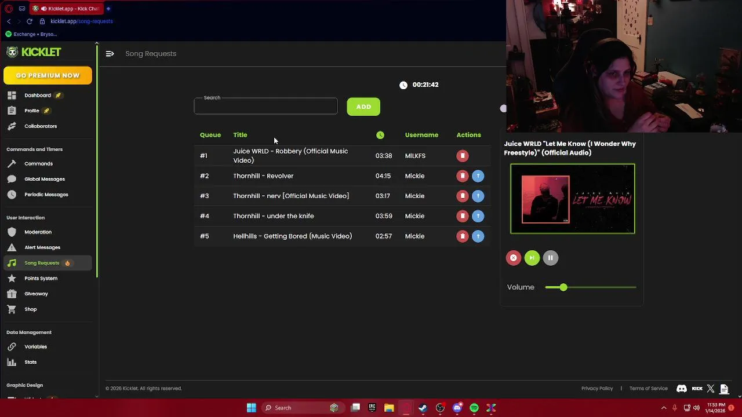Show hidden system tray icons chevron
The height and width of the screenshot is (417, 742).
click(664, 408)
